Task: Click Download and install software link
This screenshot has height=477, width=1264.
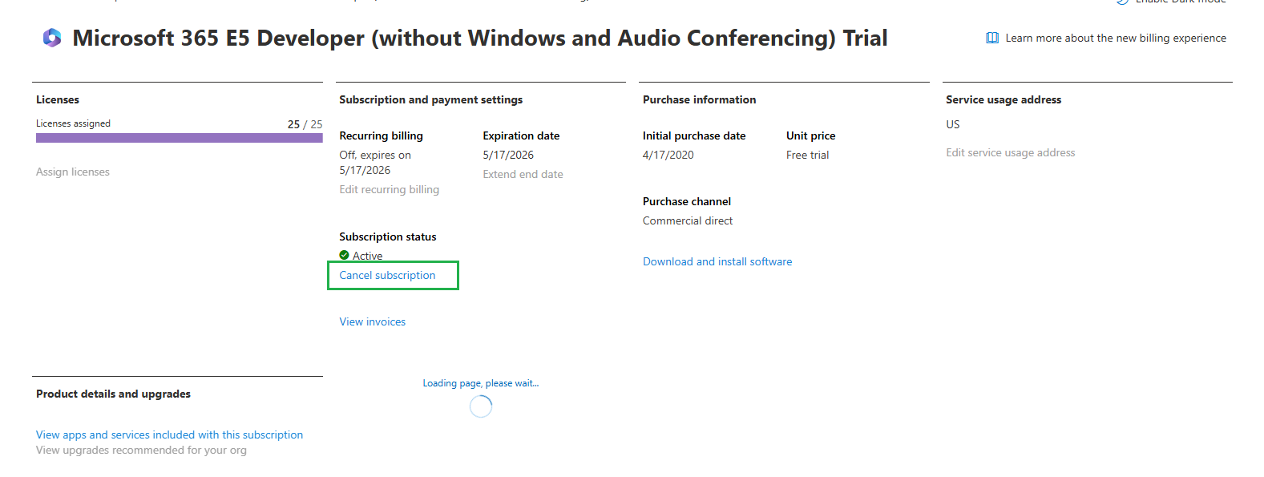Action: click(717, 261)
